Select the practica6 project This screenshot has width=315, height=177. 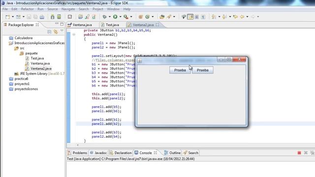point(19,79)
